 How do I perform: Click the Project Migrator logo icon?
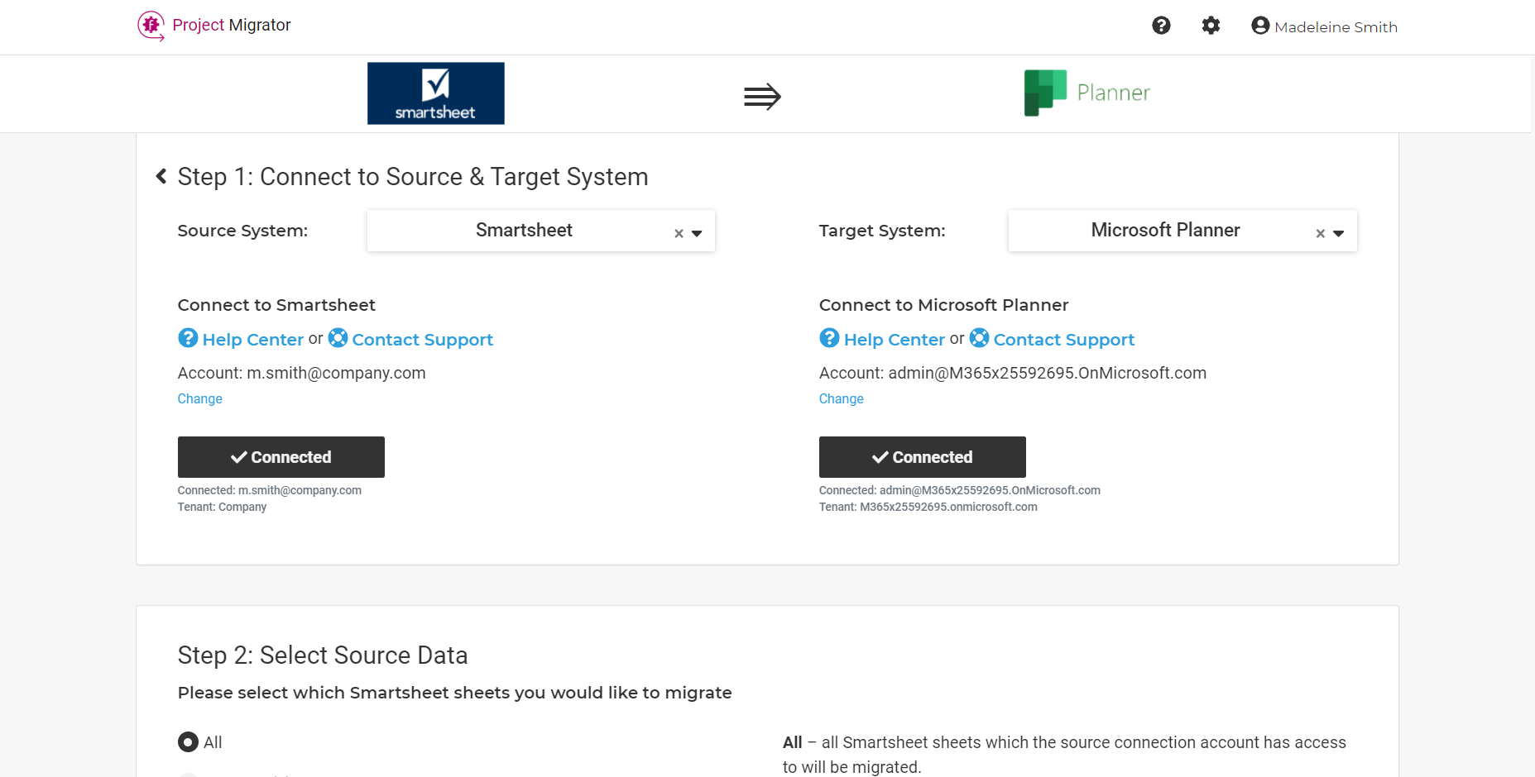point(151,26)
